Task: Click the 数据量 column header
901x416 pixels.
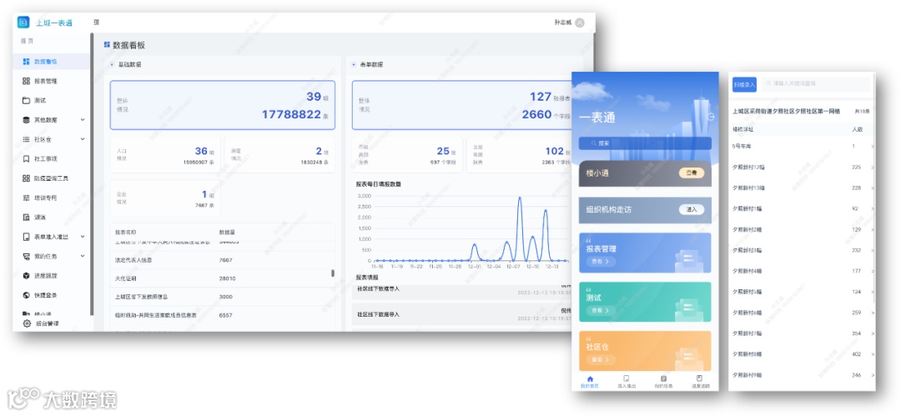Action: click(226, 232)
